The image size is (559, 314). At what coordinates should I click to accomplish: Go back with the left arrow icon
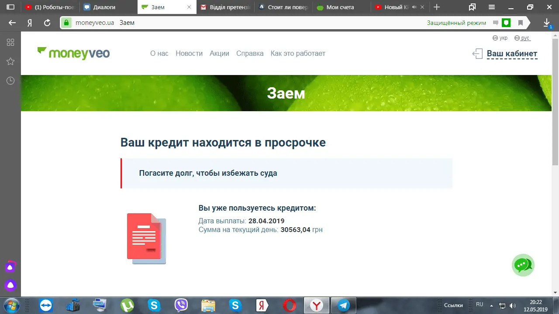[x=13, y=23]
